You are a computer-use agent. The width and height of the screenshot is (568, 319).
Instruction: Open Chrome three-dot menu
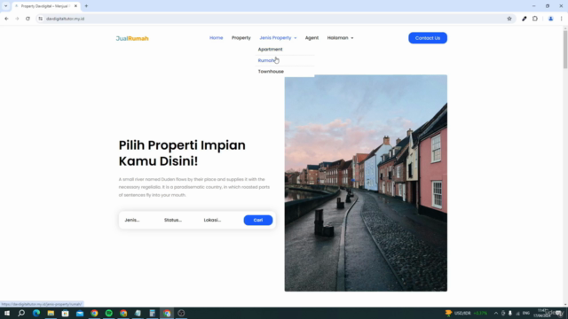click(561, 19)
